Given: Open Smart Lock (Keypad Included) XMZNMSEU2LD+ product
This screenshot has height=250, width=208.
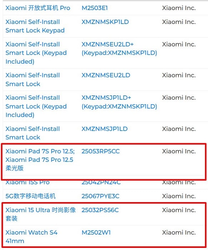Looking at the screenshot, I should 36,53.
